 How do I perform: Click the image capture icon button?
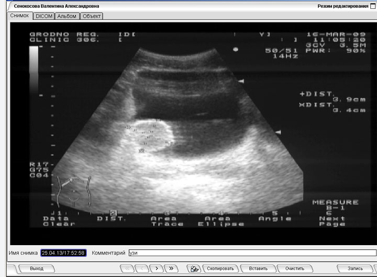tap(193, 268)
